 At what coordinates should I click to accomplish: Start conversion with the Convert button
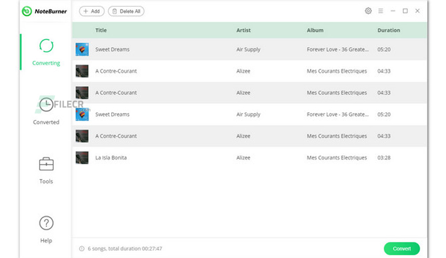[x=402, y=248]
